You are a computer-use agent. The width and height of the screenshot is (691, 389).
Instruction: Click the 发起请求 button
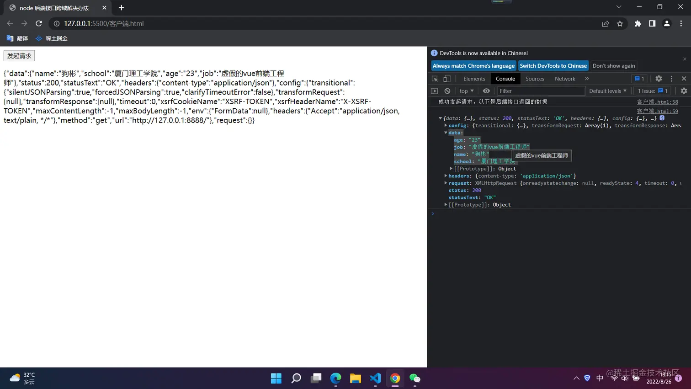pyautogui.click(x=19, y=56)
